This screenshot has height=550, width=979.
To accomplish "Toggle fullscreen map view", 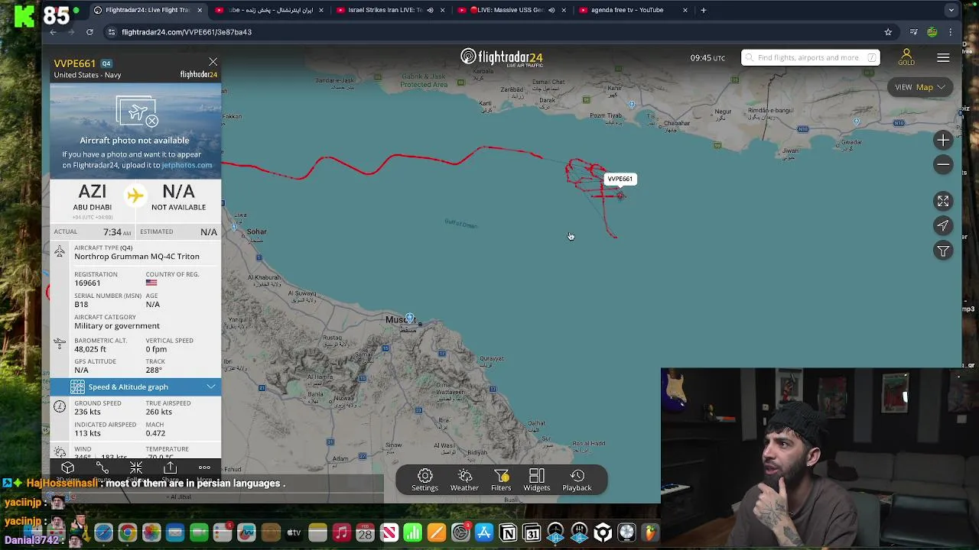I will pyautogui.click(x=943, y=201).
